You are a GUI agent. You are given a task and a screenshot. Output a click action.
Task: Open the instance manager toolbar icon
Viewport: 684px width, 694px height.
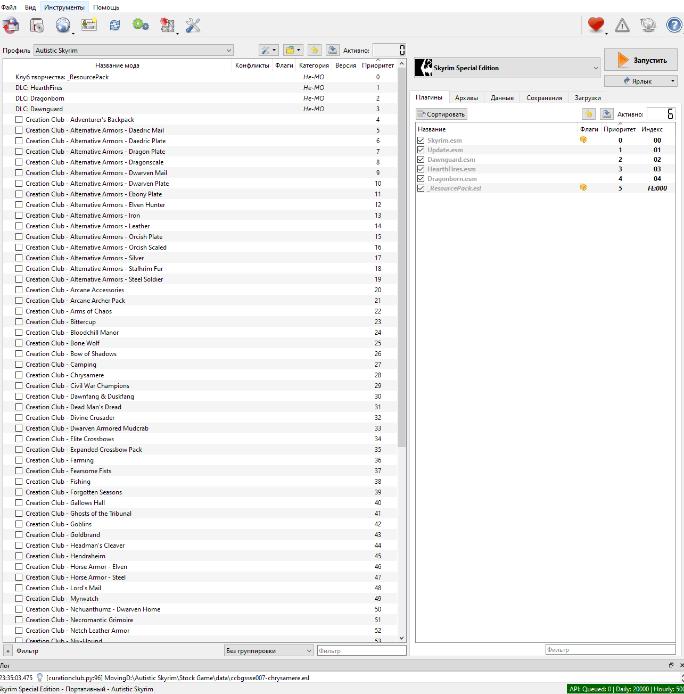11,25
